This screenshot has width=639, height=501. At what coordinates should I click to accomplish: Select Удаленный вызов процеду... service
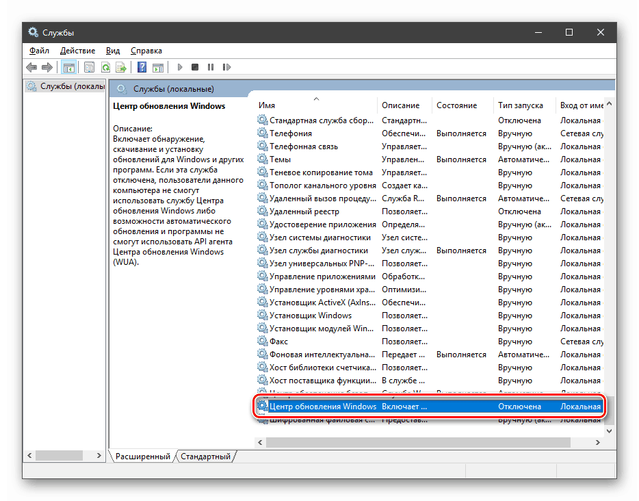point(430,198)
